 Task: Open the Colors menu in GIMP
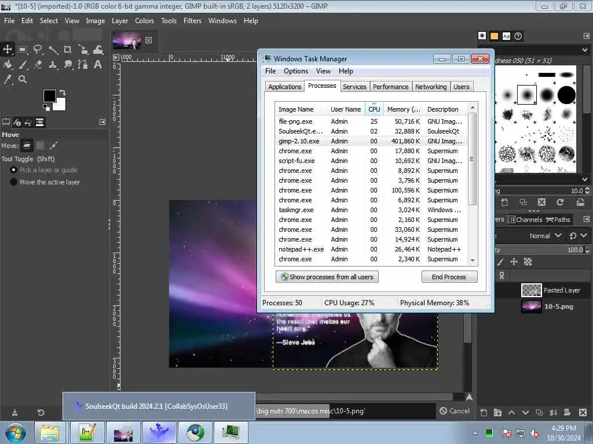coord(144,21)
